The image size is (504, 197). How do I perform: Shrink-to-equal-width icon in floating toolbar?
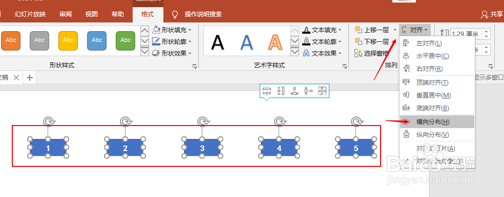point(295,91)
